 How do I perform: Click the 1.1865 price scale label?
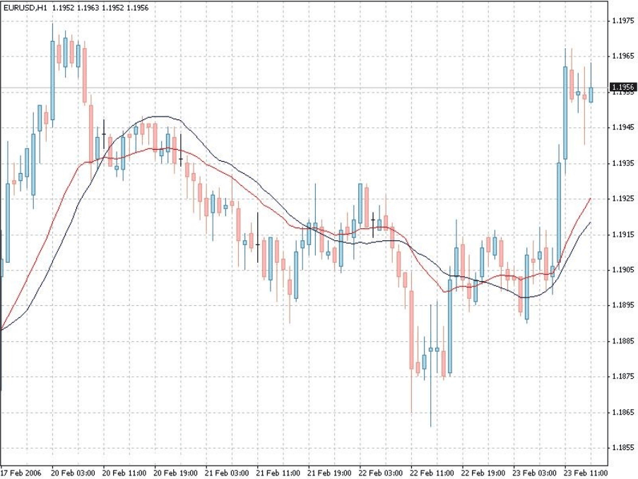click(623, 413)
